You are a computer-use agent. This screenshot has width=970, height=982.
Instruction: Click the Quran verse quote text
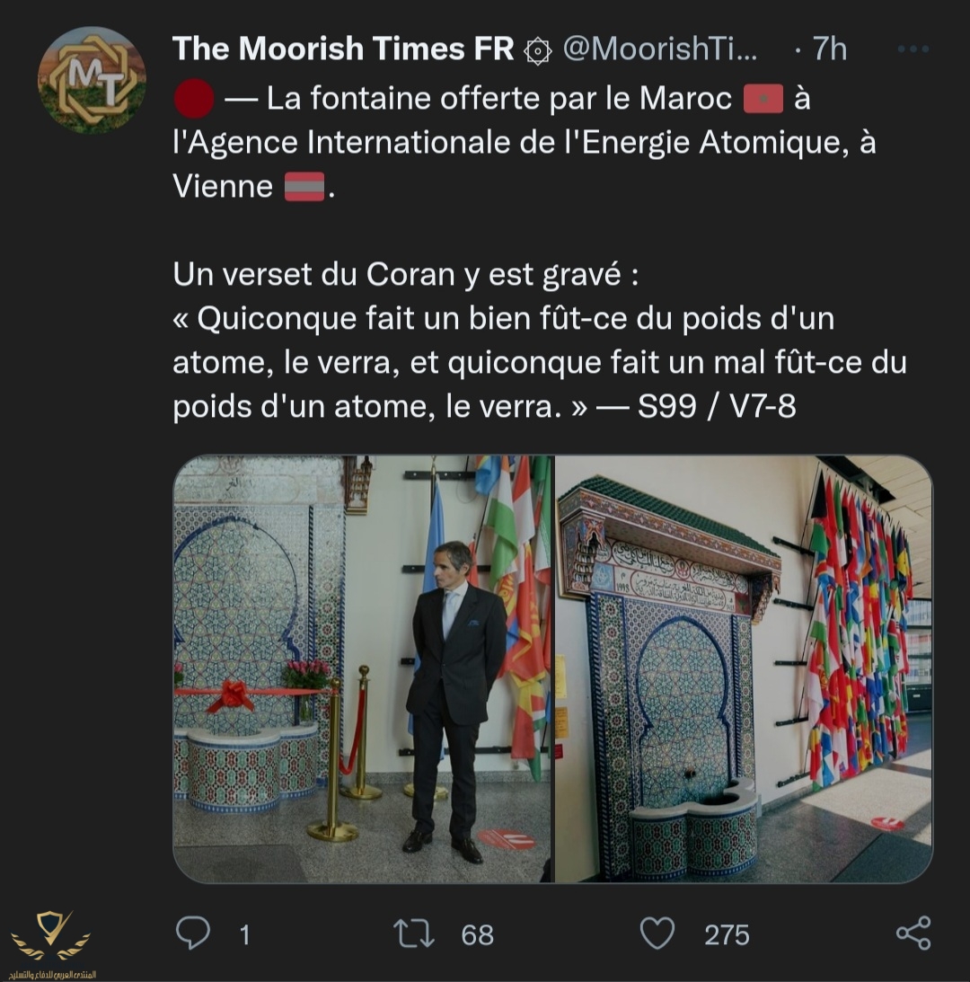click(539, 363)
